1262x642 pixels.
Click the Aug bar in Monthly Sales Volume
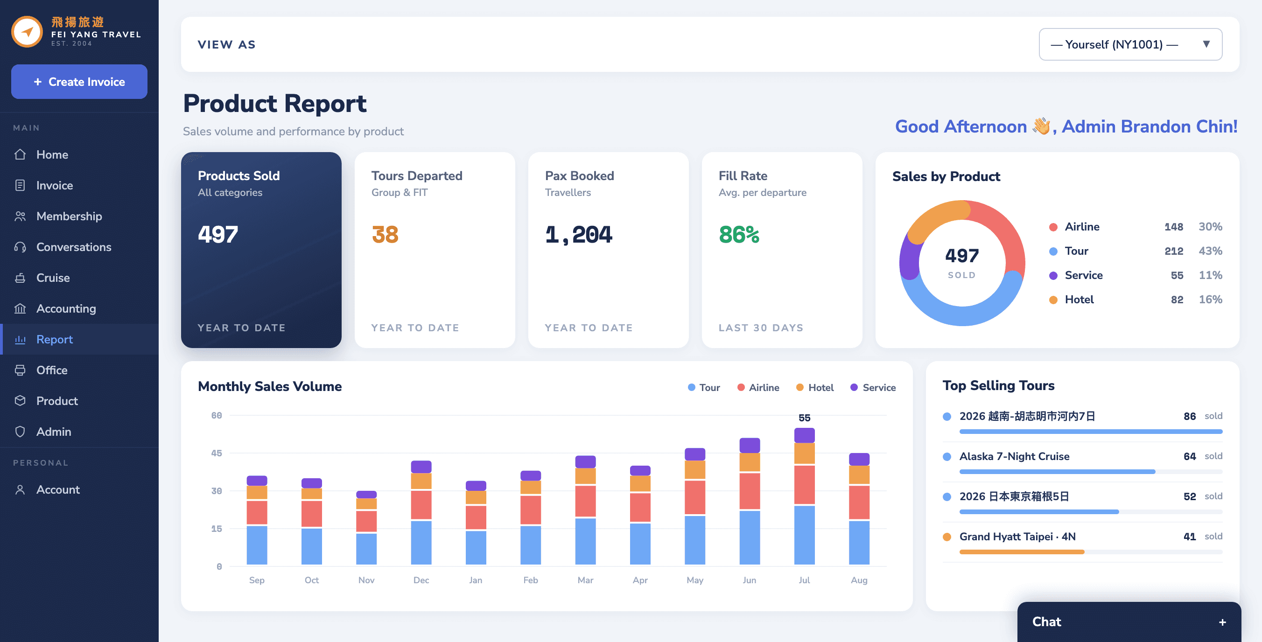[859, 509]
